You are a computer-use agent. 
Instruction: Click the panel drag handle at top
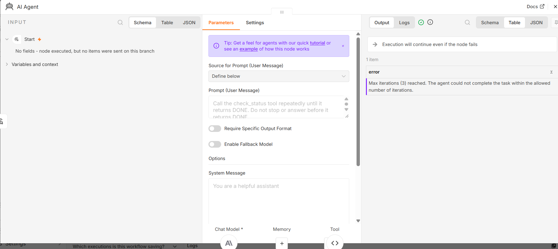click(282, 12)
